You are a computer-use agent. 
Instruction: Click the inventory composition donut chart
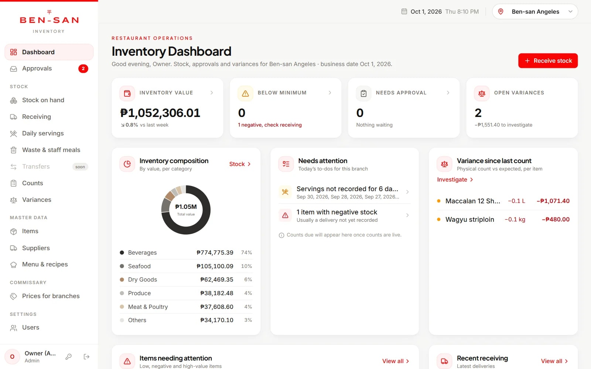point(186,210)
